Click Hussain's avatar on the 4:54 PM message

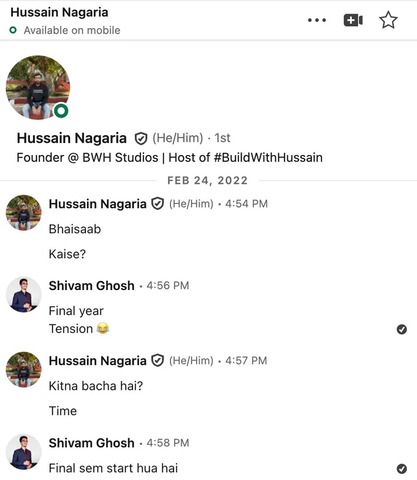point(24,212)
